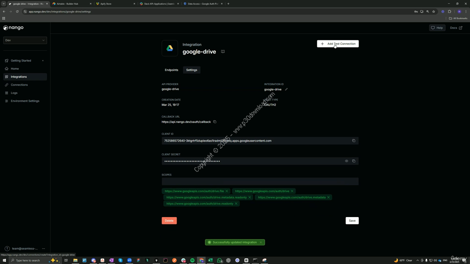
Task: Click the install app icon in address bar
Action: pos(422,11)
